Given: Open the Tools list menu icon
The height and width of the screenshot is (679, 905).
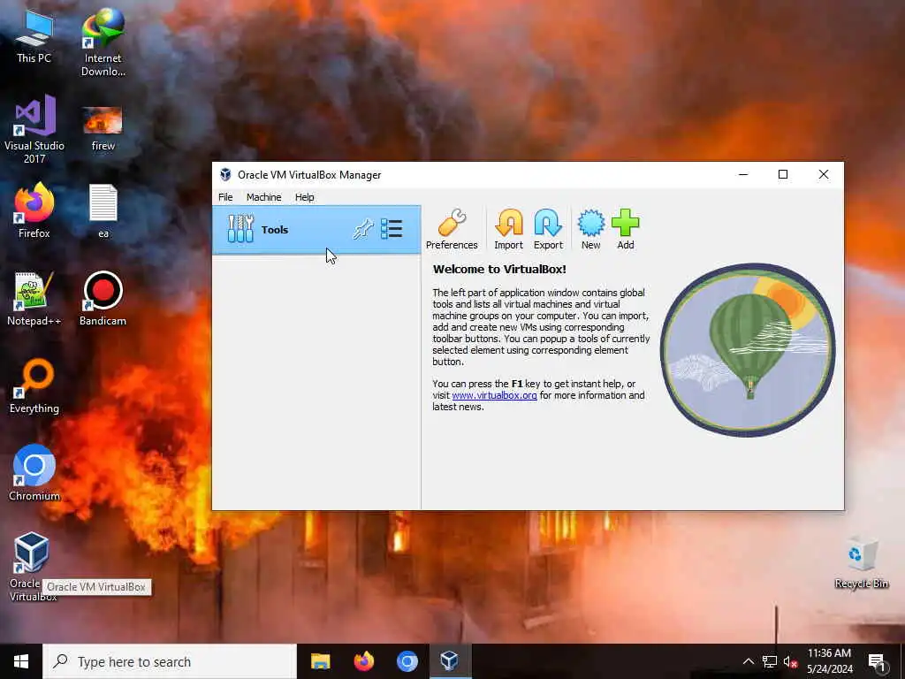Looking at the screenshot, I should point(392,229).
